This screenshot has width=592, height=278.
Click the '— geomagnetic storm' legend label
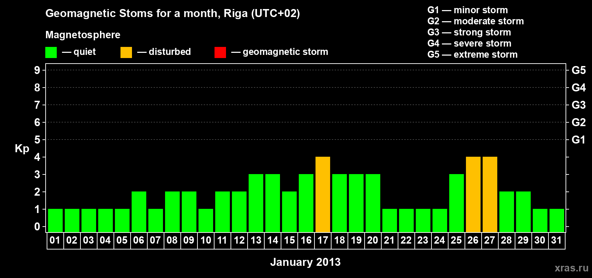280,52
